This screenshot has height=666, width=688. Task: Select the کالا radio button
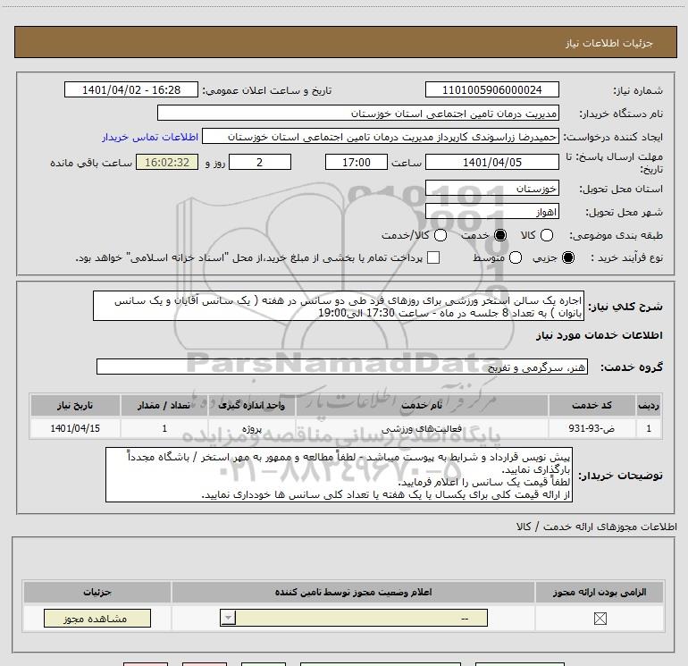pyautogui.click(x=547, y=235)
